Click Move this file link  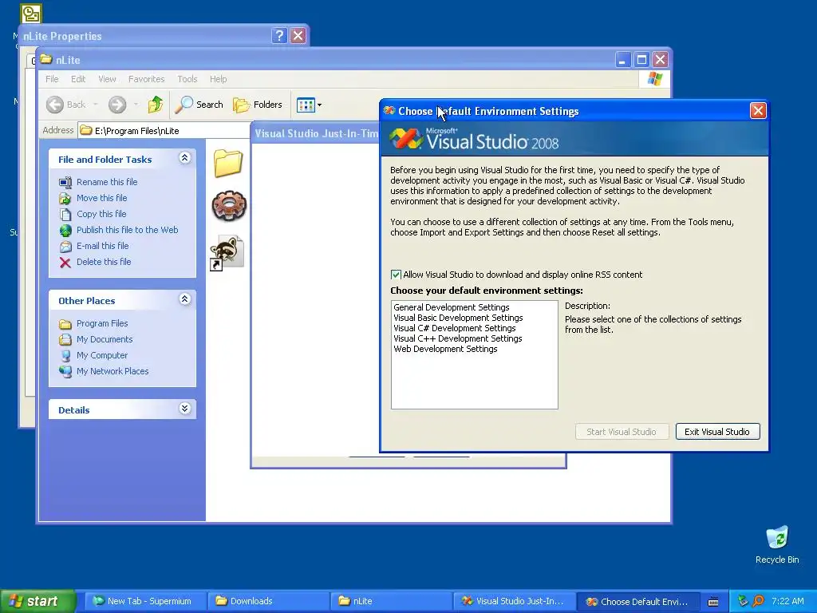click(x=101, y=198)
